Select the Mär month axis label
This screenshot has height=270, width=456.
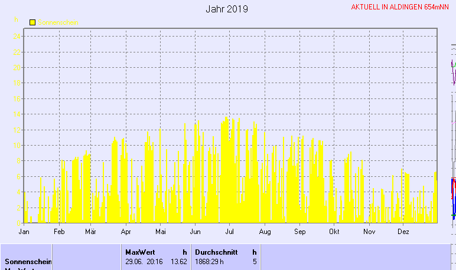click(90, 232)
